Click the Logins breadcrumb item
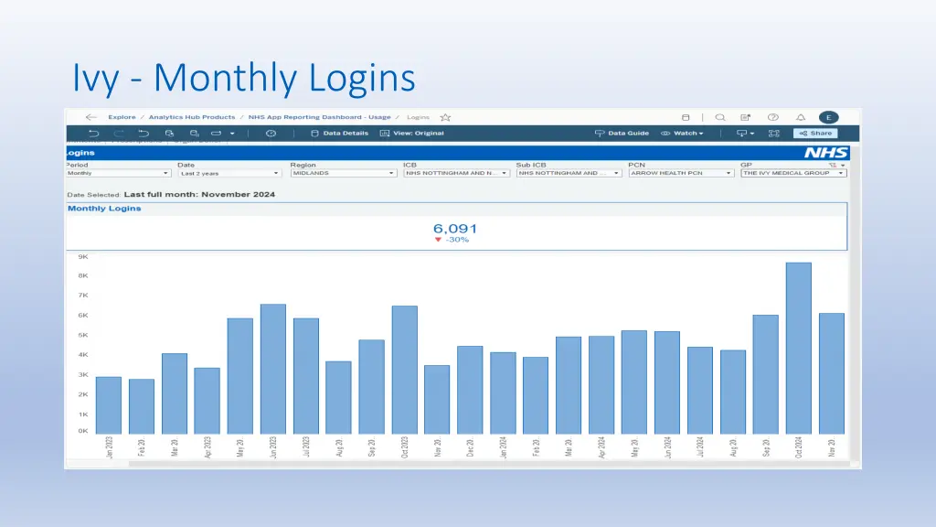Viewport: 936px width, 527px height. (x=418, y=117)
